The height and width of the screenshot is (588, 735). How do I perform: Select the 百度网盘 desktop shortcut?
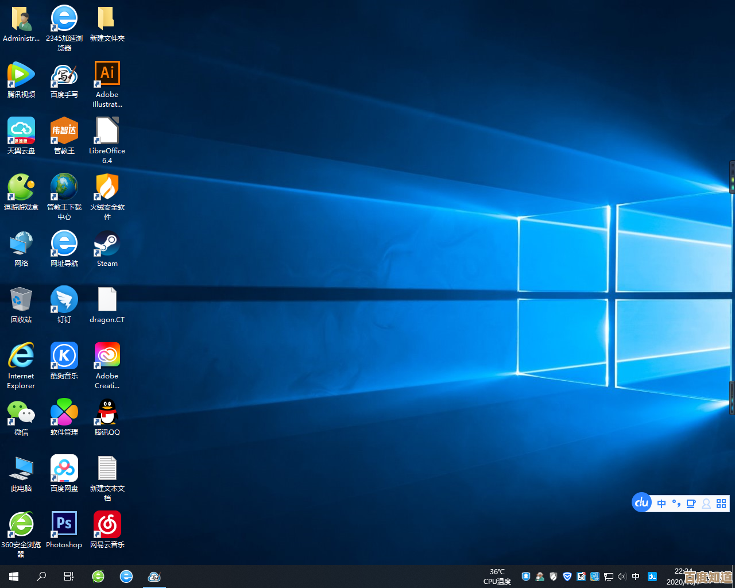64,469
